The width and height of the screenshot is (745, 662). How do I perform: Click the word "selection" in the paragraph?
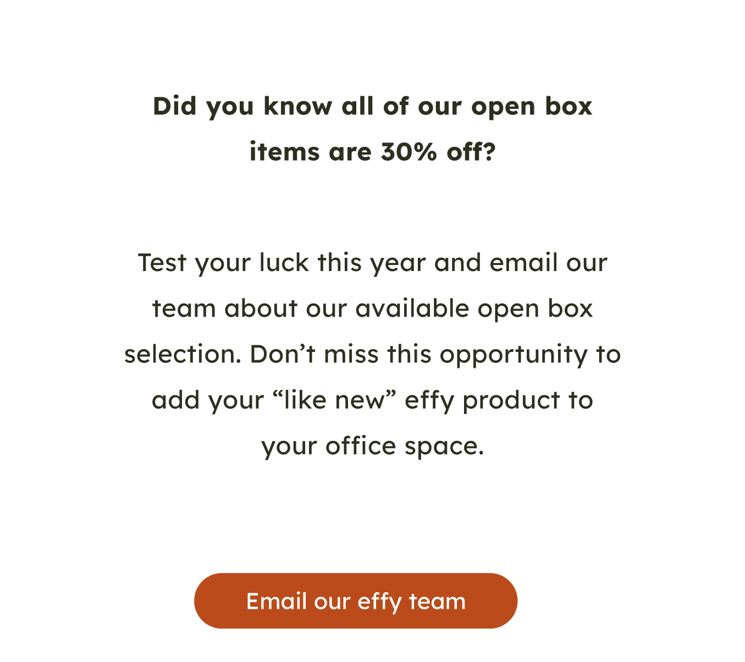pyautogui.click(x=183, y=354)
